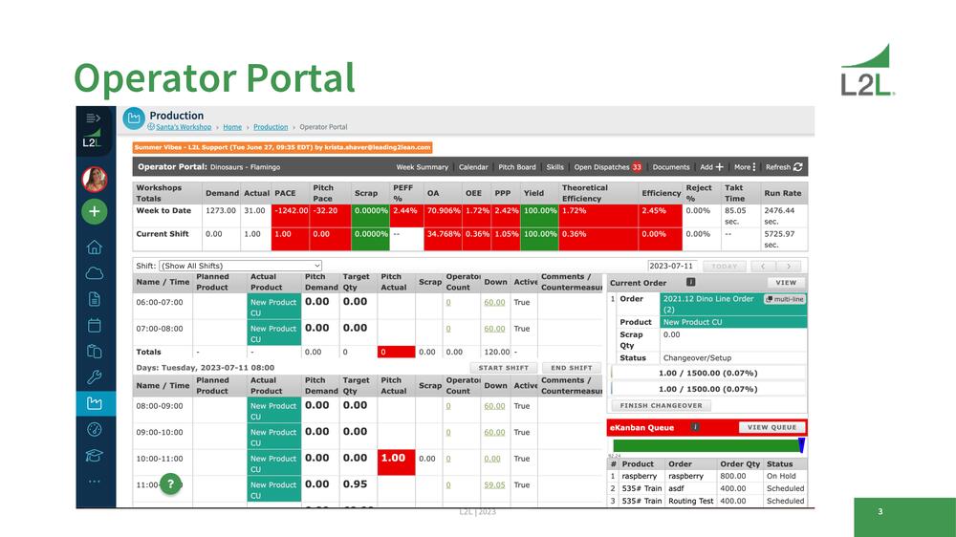Screen dimensions: 956x537
Task: Click the L2L logo in sidebar
Action: click(92, 140)
